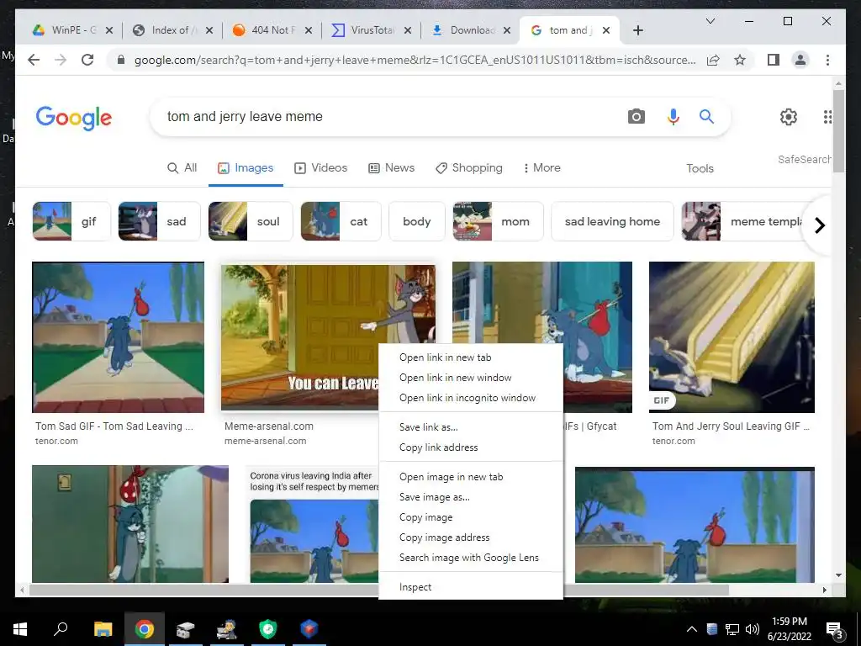Switch to the Shopping results tab
The height and width of the screenshot is (646, 861).
(469, 167)
